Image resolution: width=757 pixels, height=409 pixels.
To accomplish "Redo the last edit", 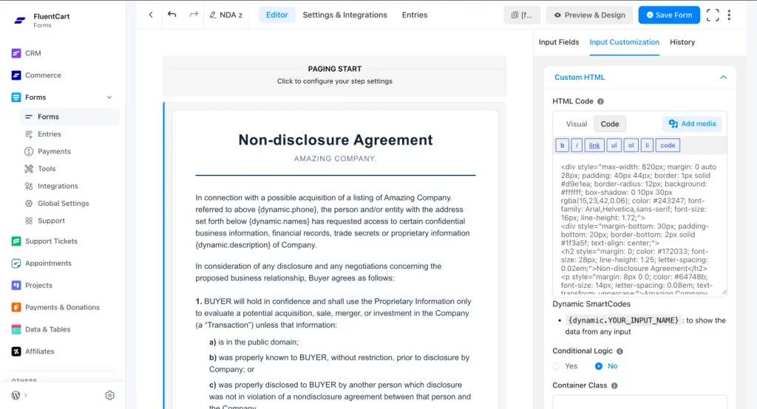I will tap(194, 15).
